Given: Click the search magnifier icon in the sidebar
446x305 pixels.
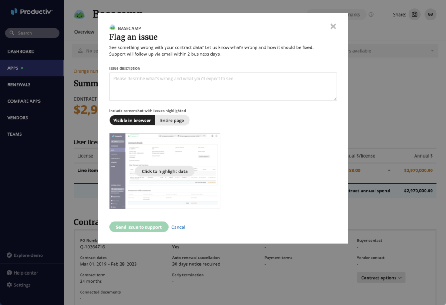Looking at the screenshot, I should pyautogui.click(x=12, y=33).
